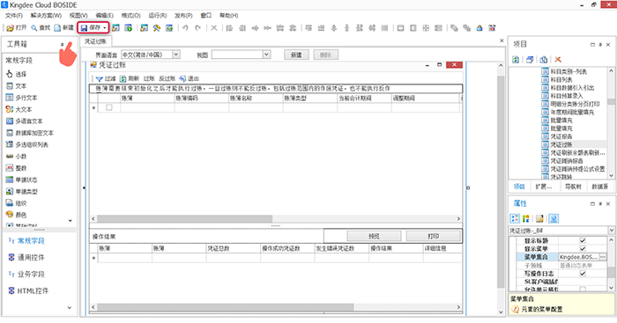Select the 整数 field in toolbox
617x323 pixels.
coord(17,168)
